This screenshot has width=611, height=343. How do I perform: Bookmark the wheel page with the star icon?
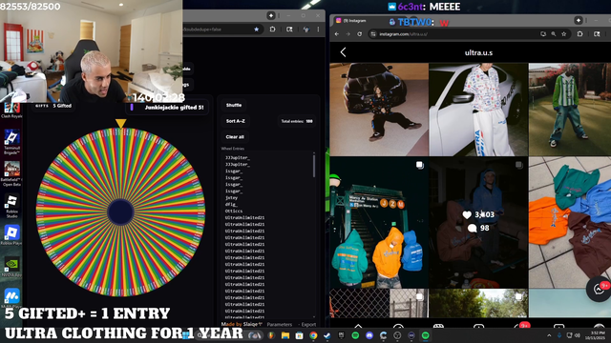[256, 30]
